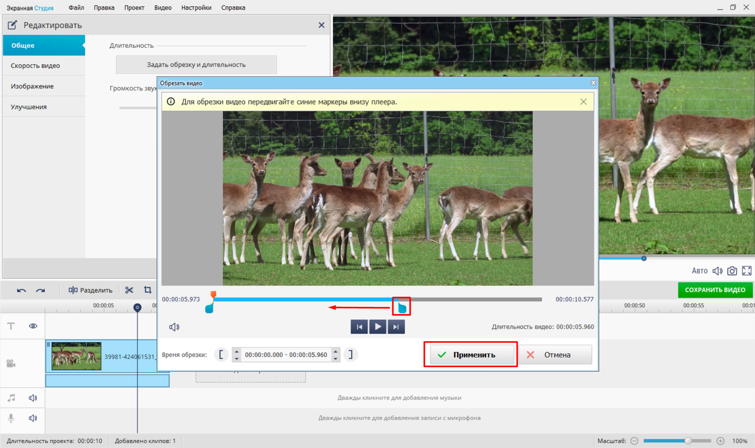This screenshot has width=755, height=448.
Task: Select the crop tool icon
Action: tap(148, 290)
